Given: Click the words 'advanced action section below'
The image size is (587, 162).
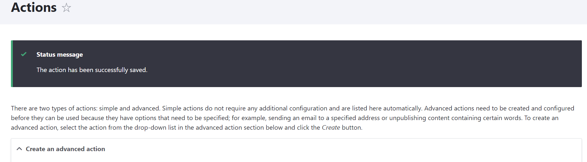Looking at the screenshot, I should [x=239, y=127].
